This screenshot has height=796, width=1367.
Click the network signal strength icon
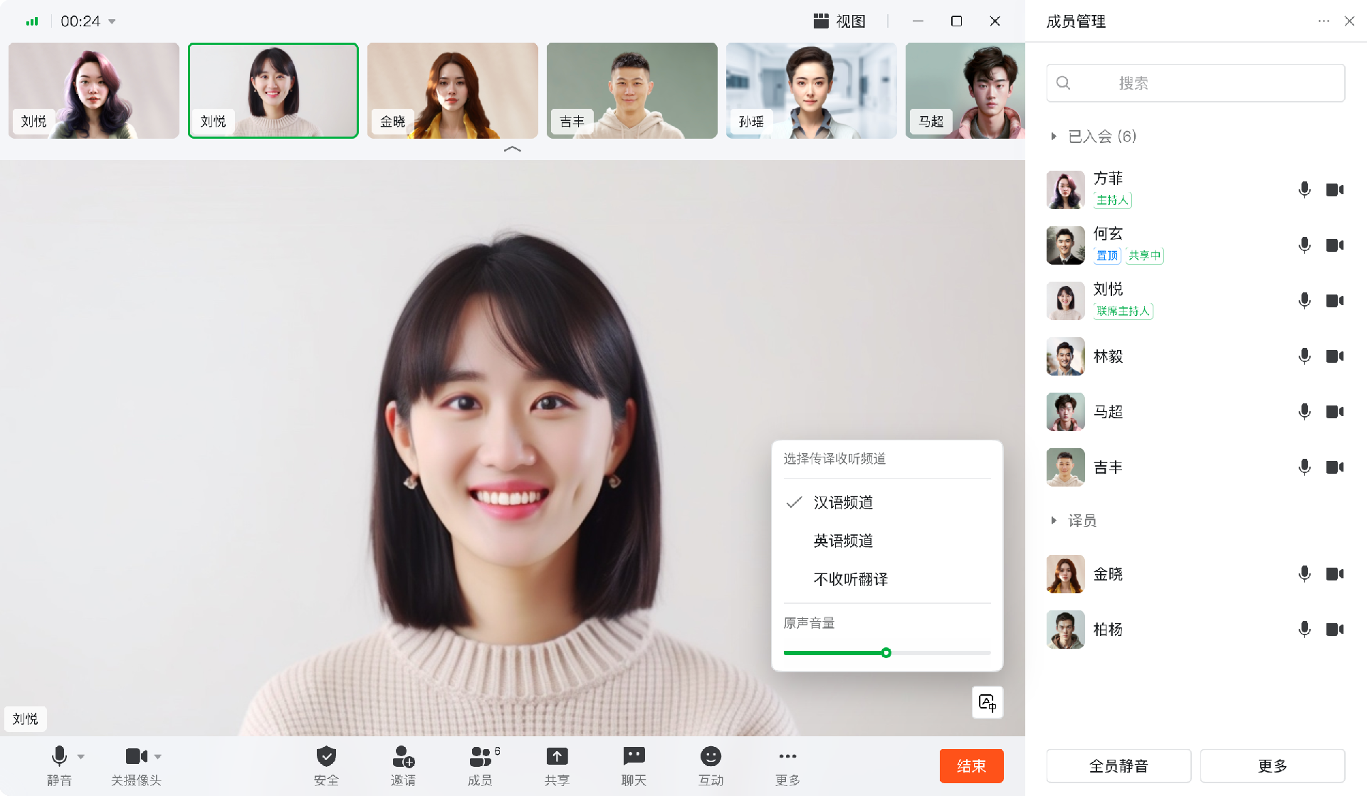(32, 21)
